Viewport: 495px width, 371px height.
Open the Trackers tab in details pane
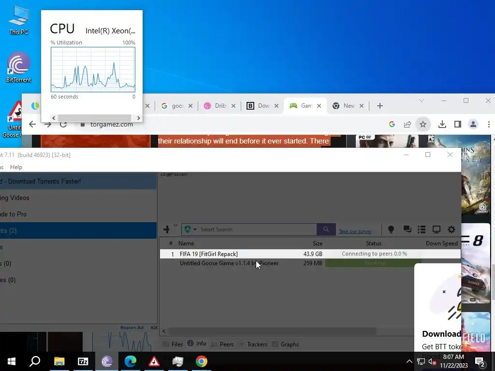coord(253,344)
